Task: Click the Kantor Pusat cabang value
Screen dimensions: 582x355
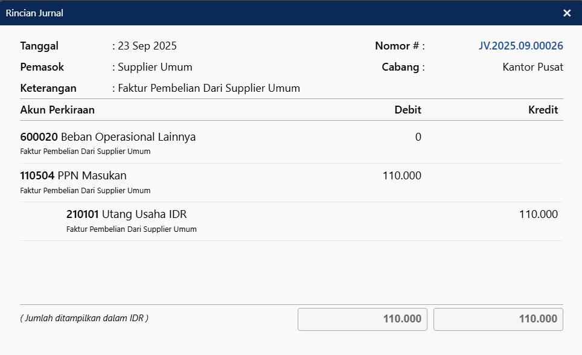Action: point(532,67)
